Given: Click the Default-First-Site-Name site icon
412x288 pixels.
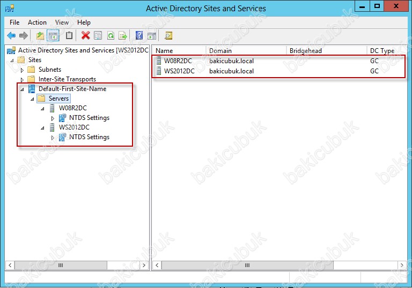Looking at the screenshot, I should pos(32,89).
